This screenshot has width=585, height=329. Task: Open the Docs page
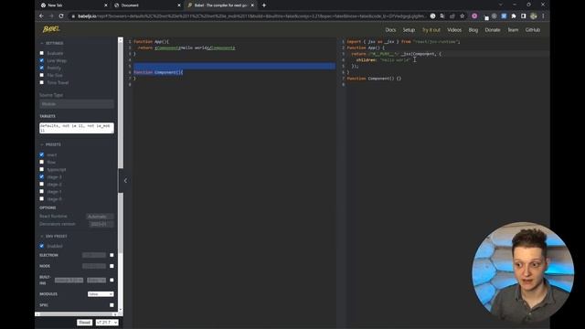390,30
